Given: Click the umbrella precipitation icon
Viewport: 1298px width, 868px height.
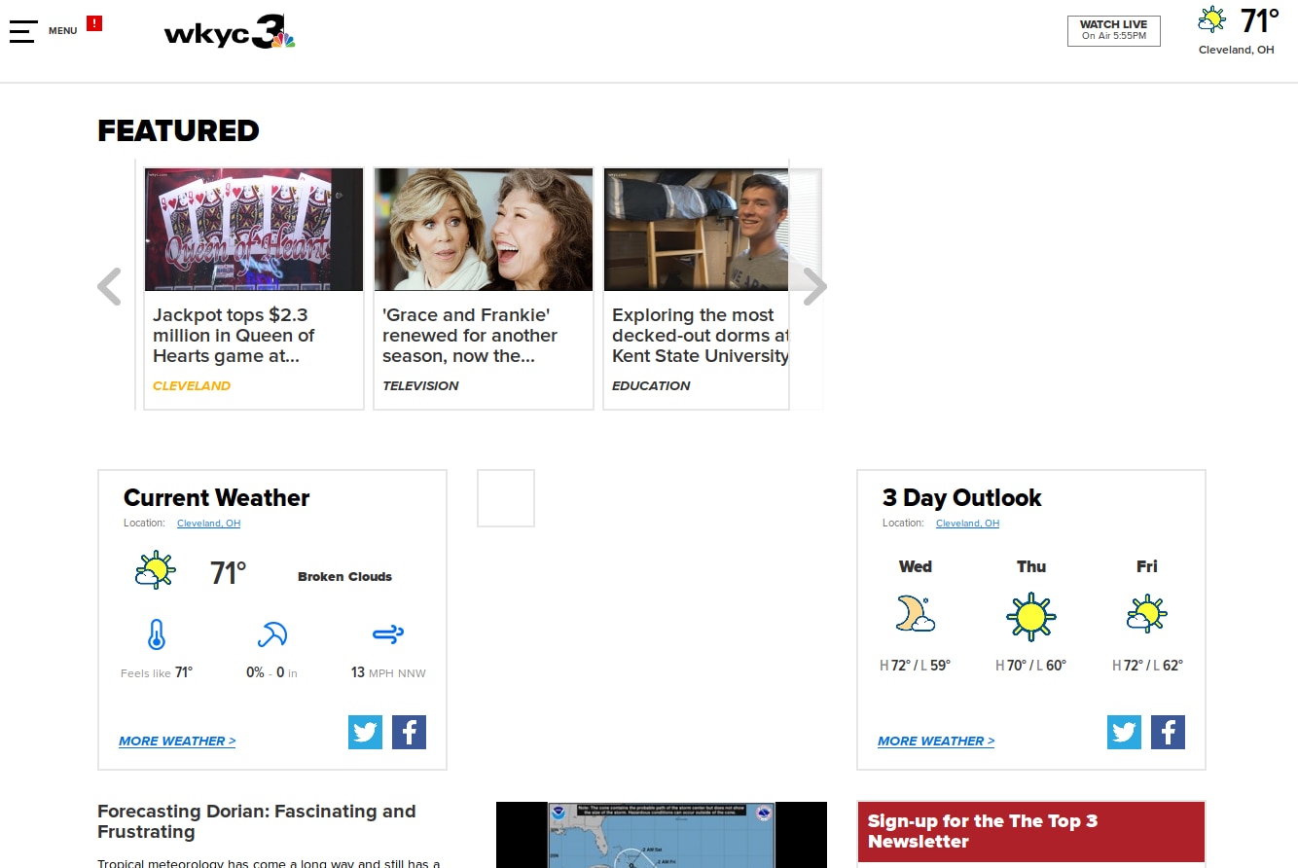Looking at the screenshot, I should point(271,634).
